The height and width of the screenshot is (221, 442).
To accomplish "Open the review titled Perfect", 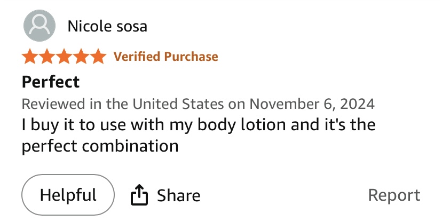I will [x=51, y=82].
